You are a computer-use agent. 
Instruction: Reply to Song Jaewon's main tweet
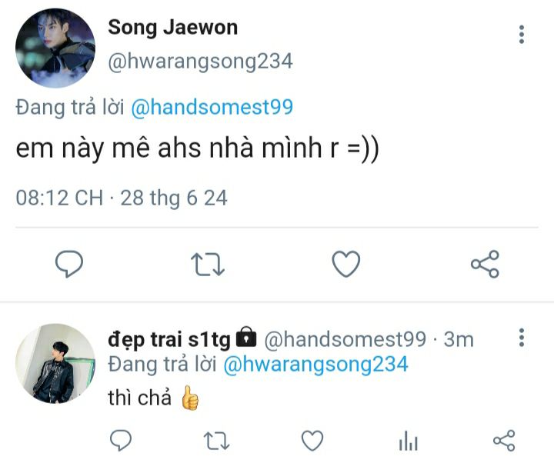pos(69,265)
